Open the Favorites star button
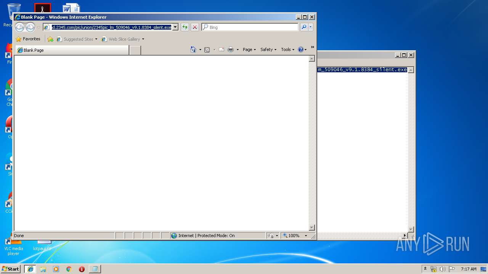The image size is (488, 274). point(28,39)
